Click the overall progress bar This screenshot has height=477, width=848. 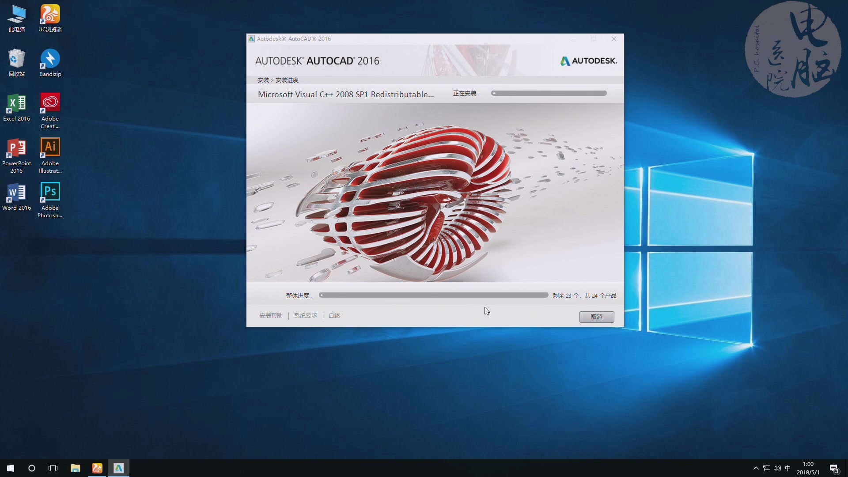(433, 295)
